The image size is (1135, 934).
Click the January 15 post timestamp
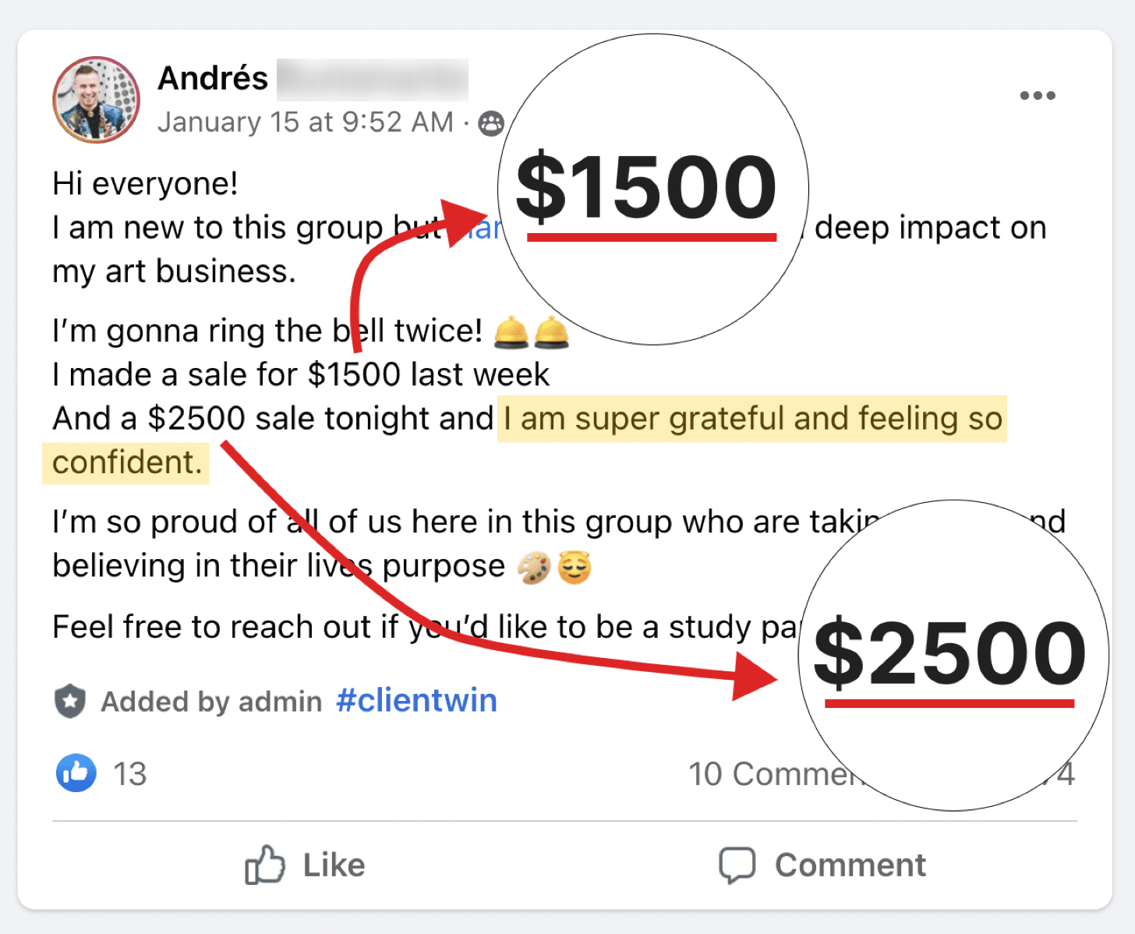(305, 122)
